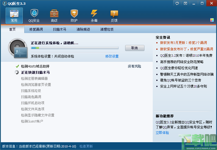The height and width of the screenshot is (150, 217).
Task: Click the system checkup monitor graphic
Action: (x=18, y=48)
